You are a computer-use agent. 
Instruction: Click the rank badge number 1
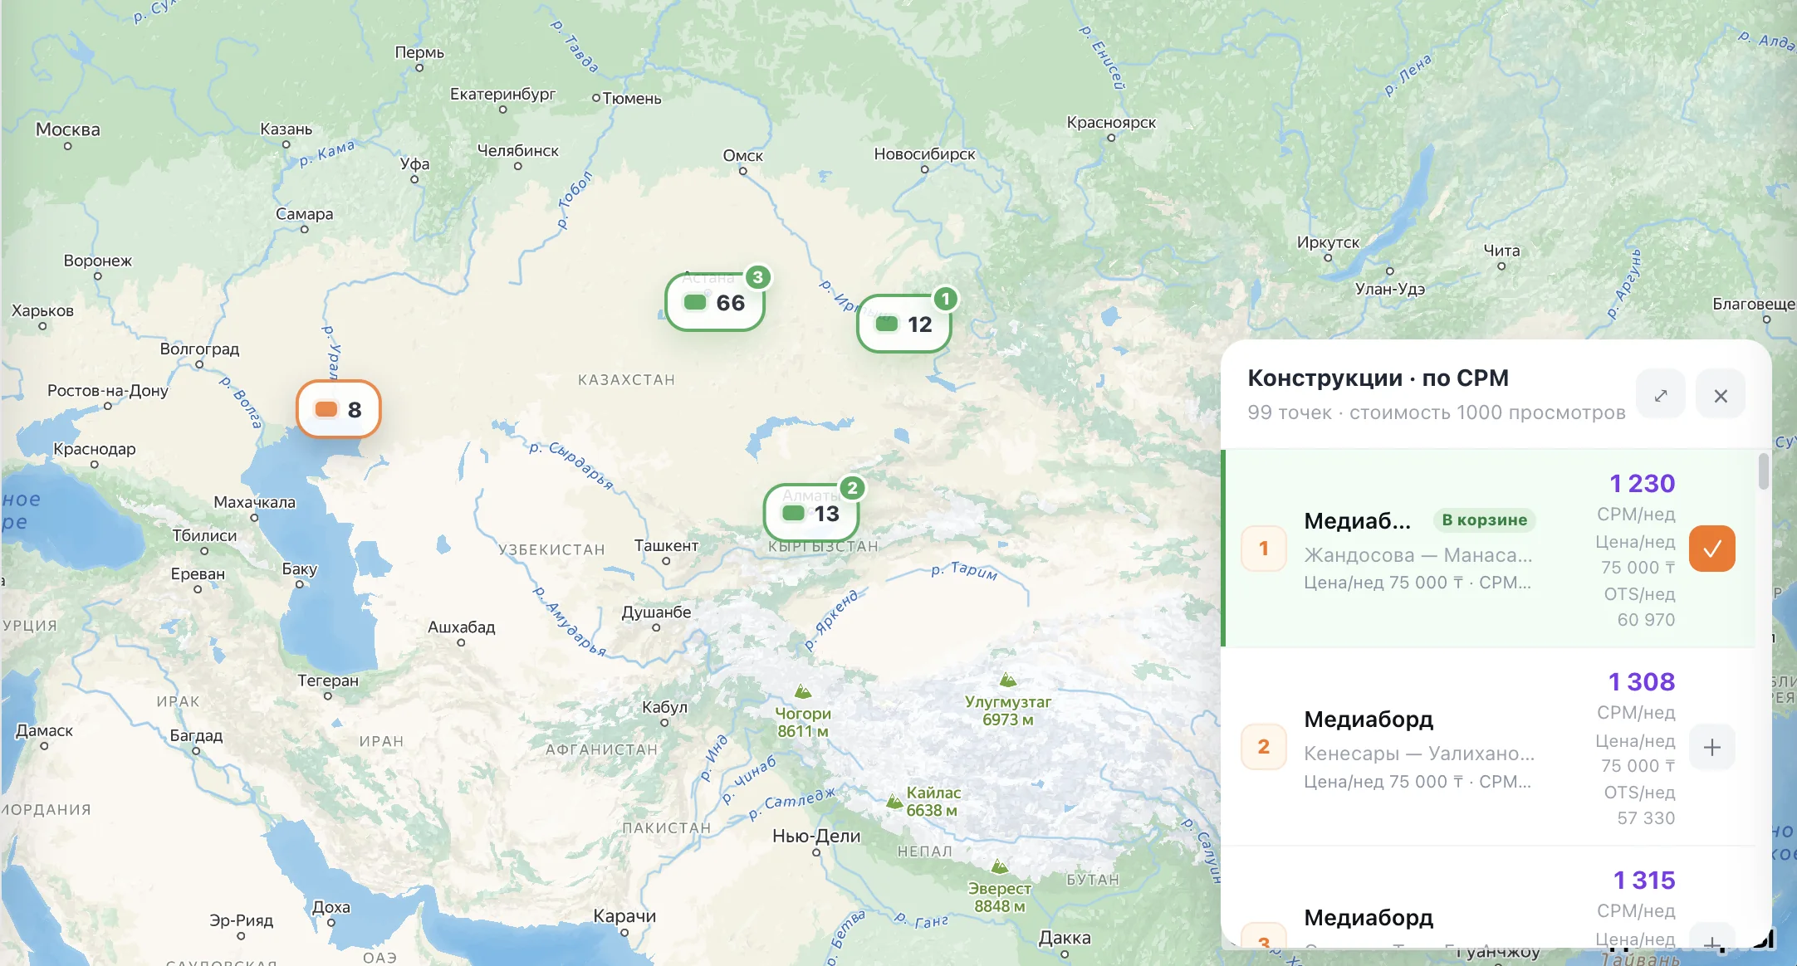1264,549
